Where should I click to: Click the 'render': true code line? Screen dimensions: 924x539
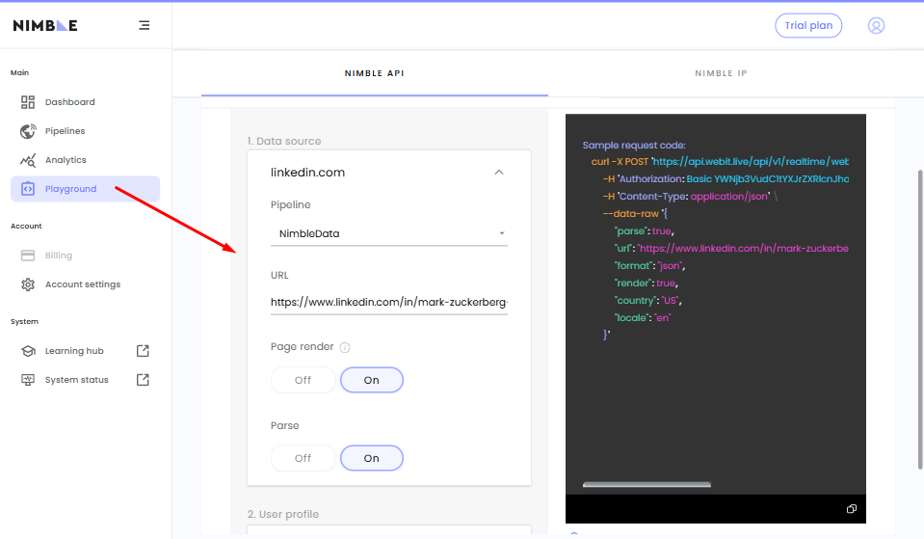(646, 283)
